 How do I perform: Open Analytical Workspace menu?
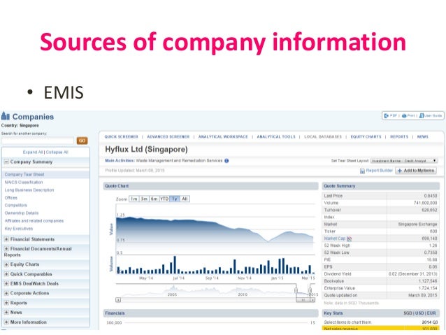tap(223, 137)
